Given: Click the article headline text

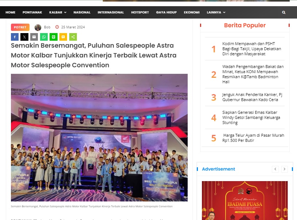Looking at the screenshot, I should pyautogui.click(x=94, y=55).
